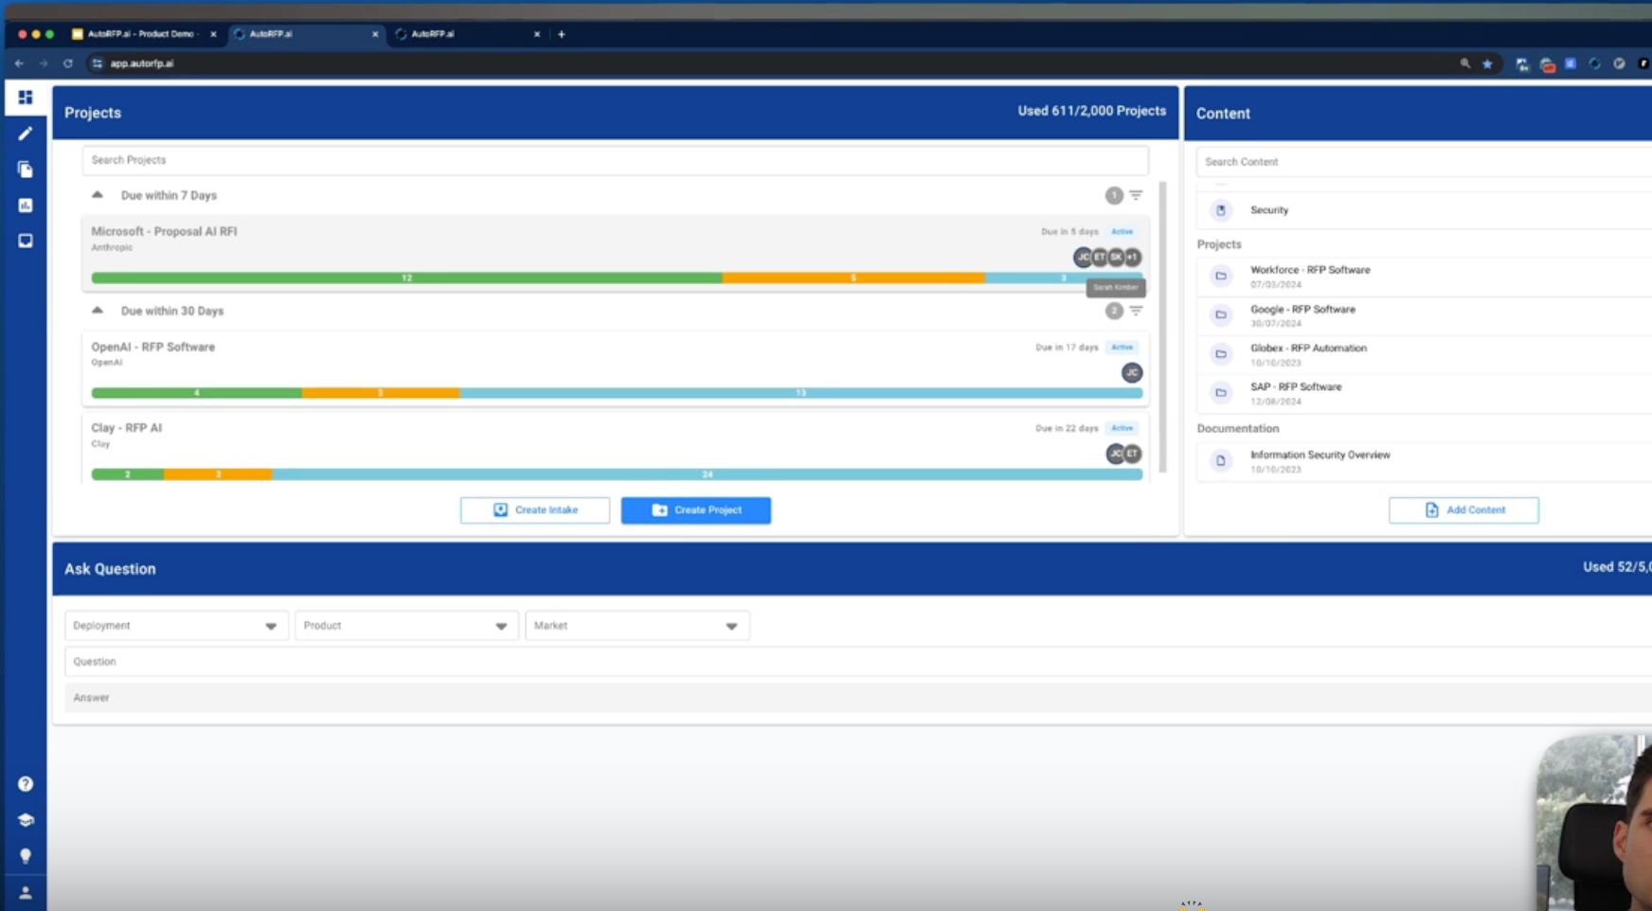Open the Deployment dropdown
This screenshot has height=911, width=1652.
pos(176,626)
